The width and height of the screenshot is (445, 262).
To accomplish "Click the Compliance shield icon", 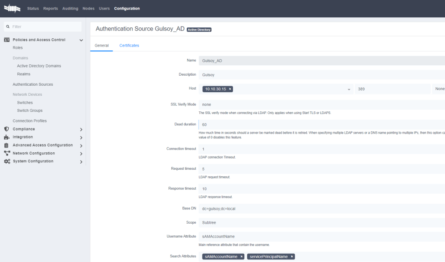I will 7,129.
